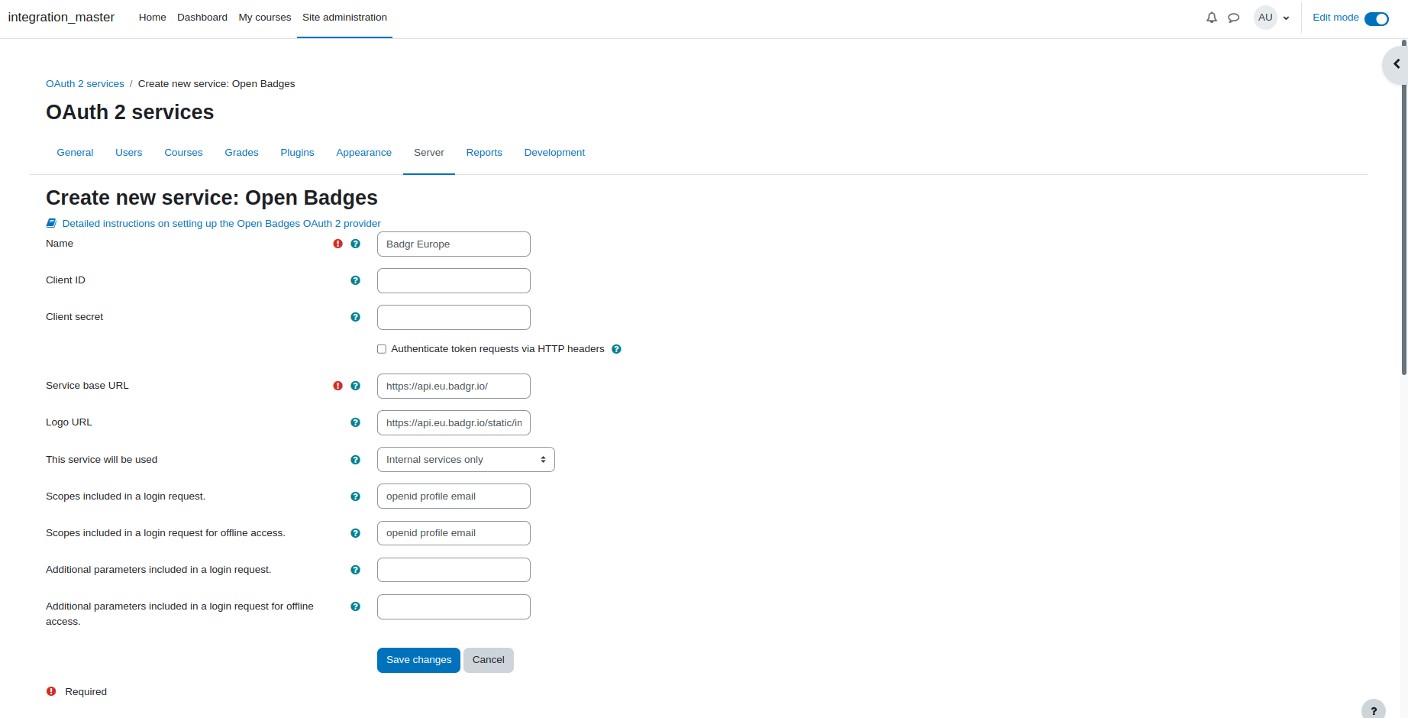Click the Save changes button
This screenshot has width=1408, height=718.
pyautogui.click(x=418, y=660)
